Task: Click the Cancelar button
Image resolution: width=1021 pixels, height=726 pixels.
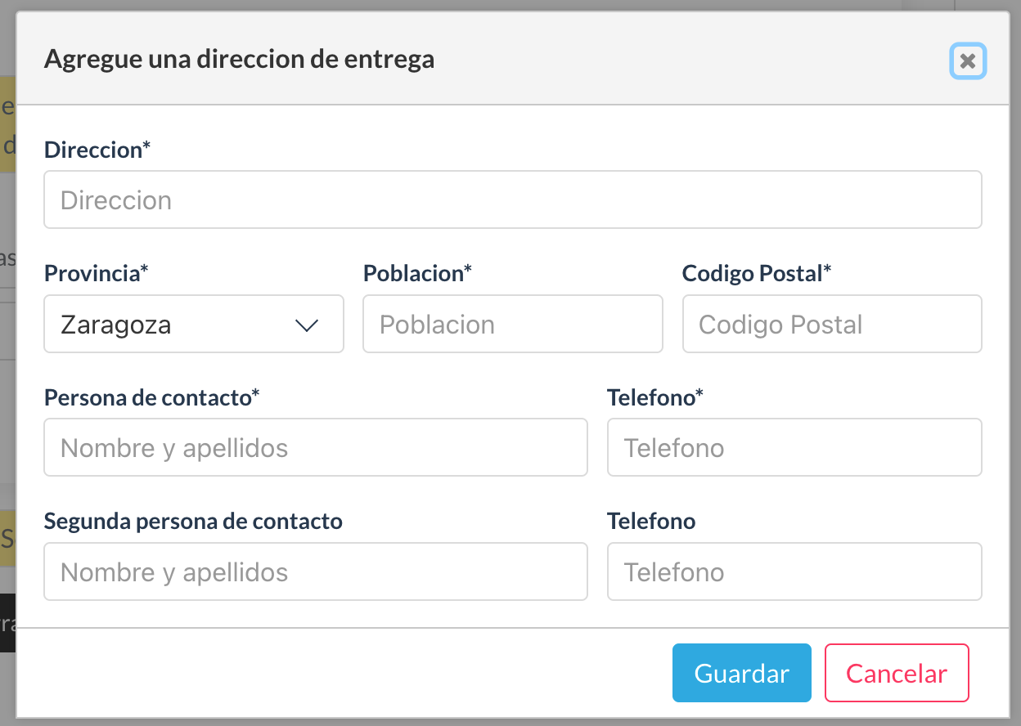Action: click(x=897, y=674)
